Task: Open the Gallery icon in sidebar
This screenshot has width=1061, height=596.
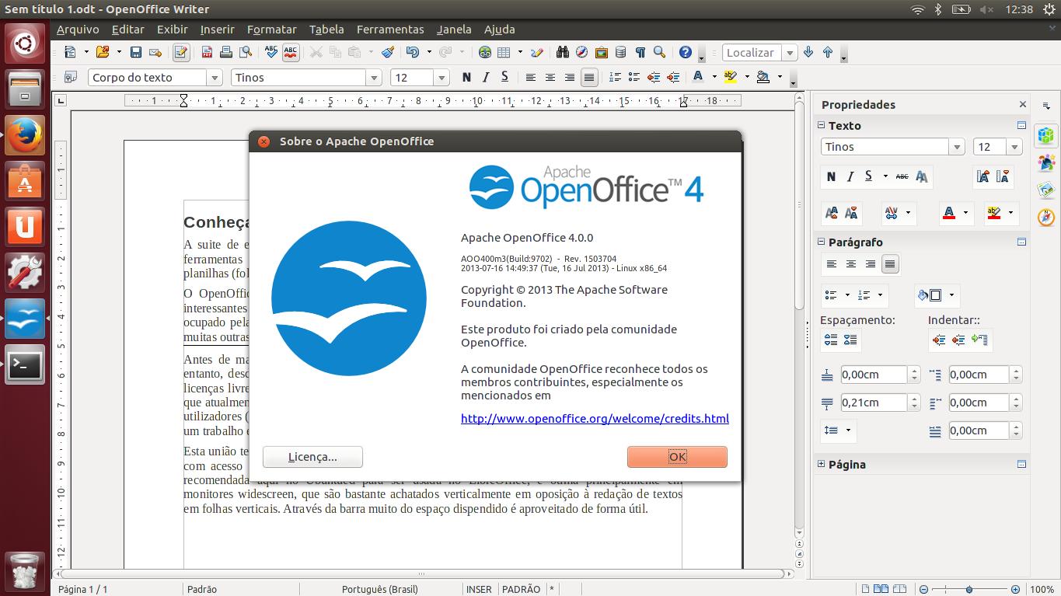Action: click(x=1046, y=189)
